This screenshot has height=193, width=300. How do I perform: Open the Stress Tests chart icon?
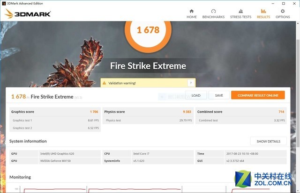[x=240, y=11]
